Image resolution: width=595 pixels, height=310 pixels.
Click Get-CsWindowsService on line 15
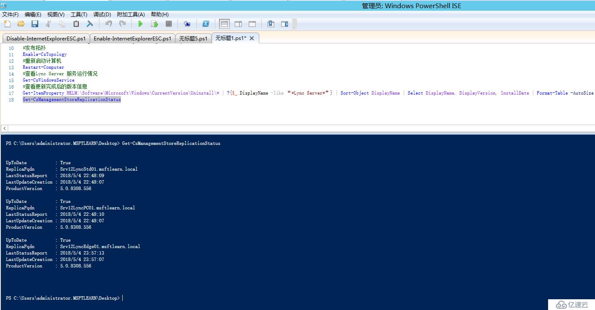[49, 80]
